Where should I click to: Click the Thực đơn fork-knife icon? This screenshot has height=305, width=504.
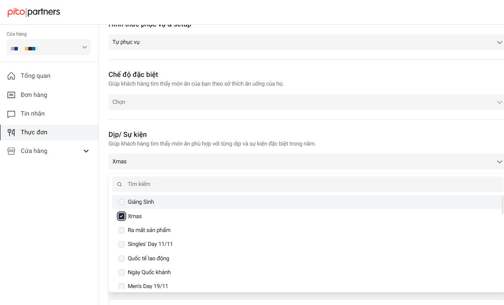[11, 133]
